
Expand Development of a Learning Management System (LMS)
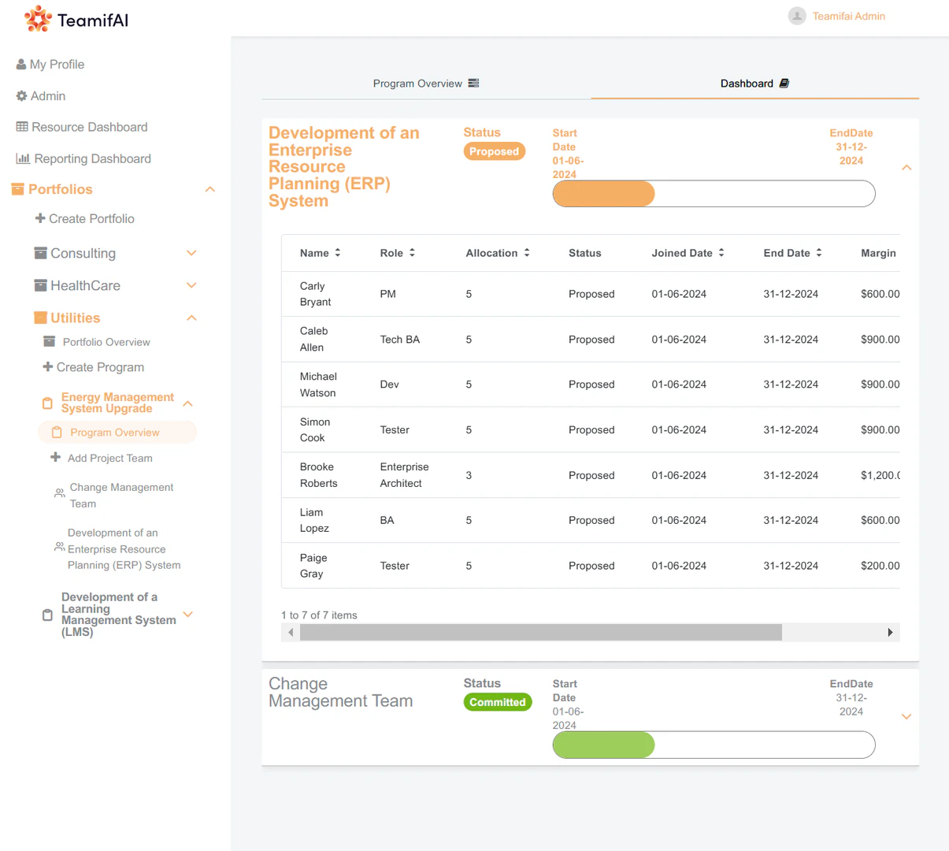(x=187, y=614)
